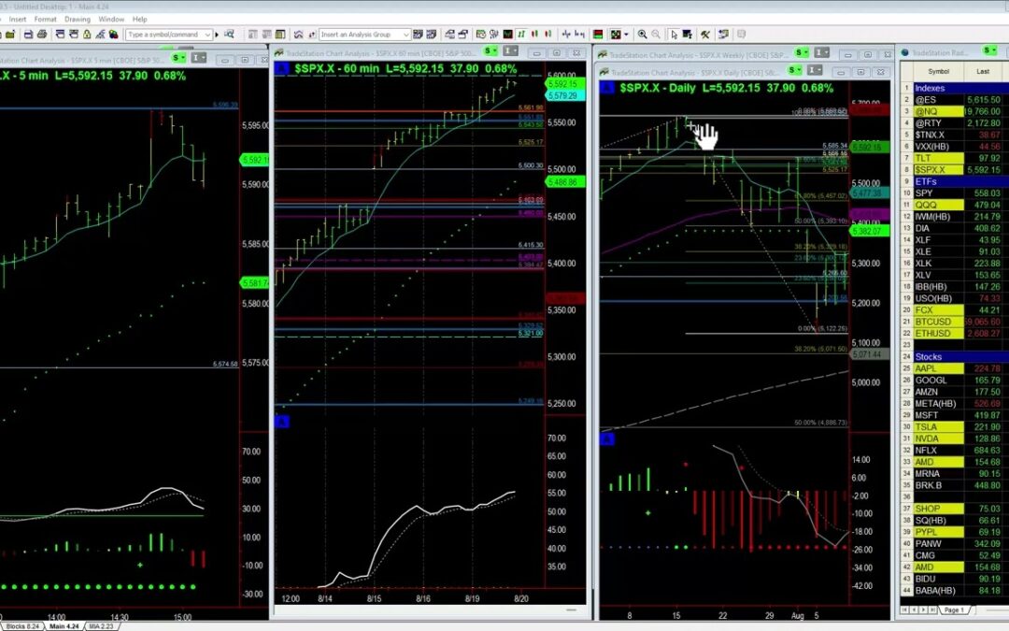
Task: Select the Main 4.24 workspace tab
Action: (64, 625)
